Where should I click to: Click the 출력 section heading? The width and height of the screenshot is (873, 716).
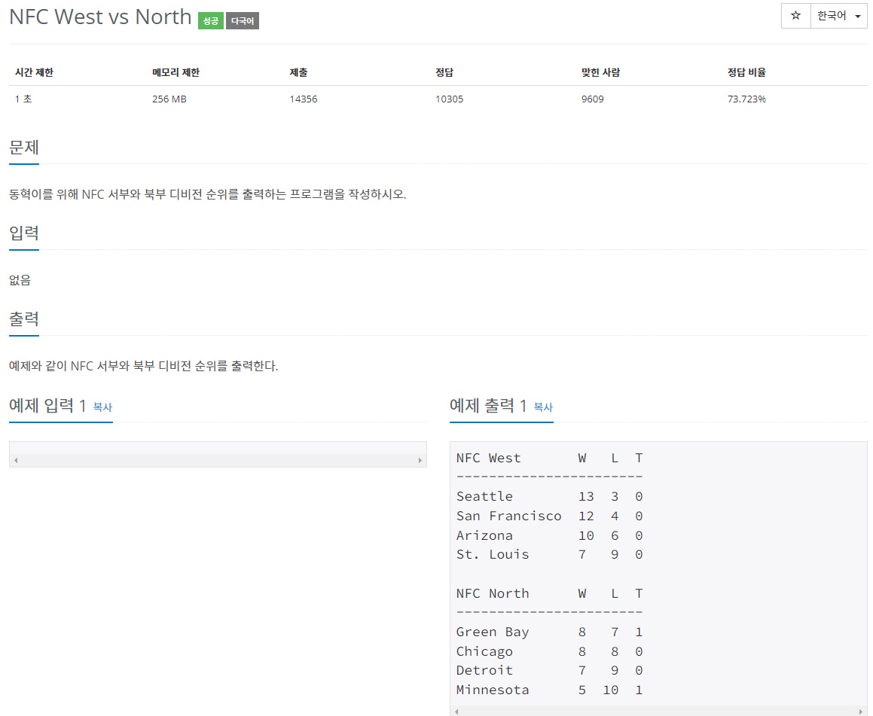[x=24, y=318]
